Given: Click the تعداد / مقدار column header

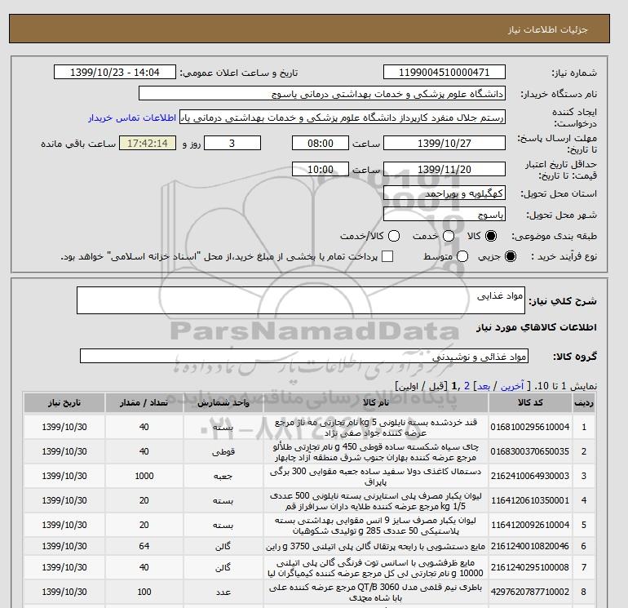Looking at the screenshot, I should pos(144,403).
